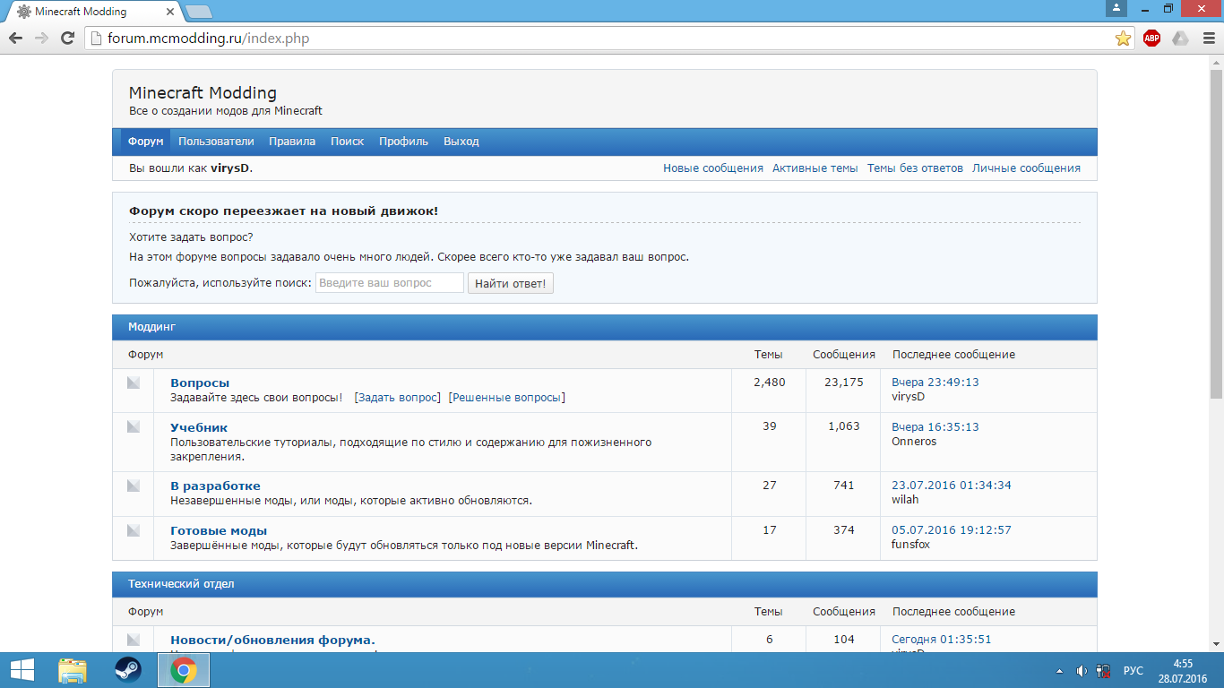Click the Chrome profile avatar button
The width and height of the screenshot is (1224, 688).
[1116, 8]
